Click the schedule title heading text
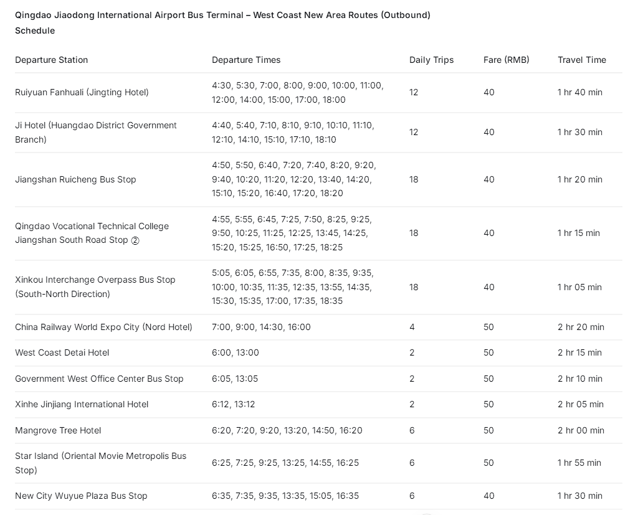The image size is (628, 515). 222,23
